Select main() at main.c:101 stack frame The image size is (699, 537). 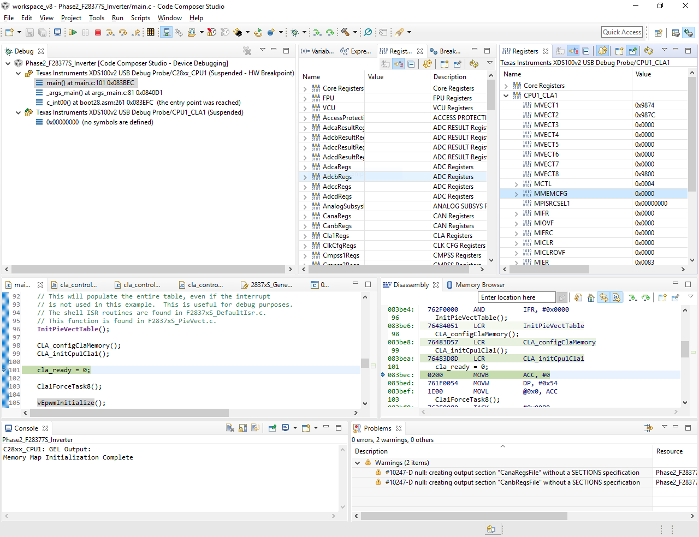[x=90, y=83]
